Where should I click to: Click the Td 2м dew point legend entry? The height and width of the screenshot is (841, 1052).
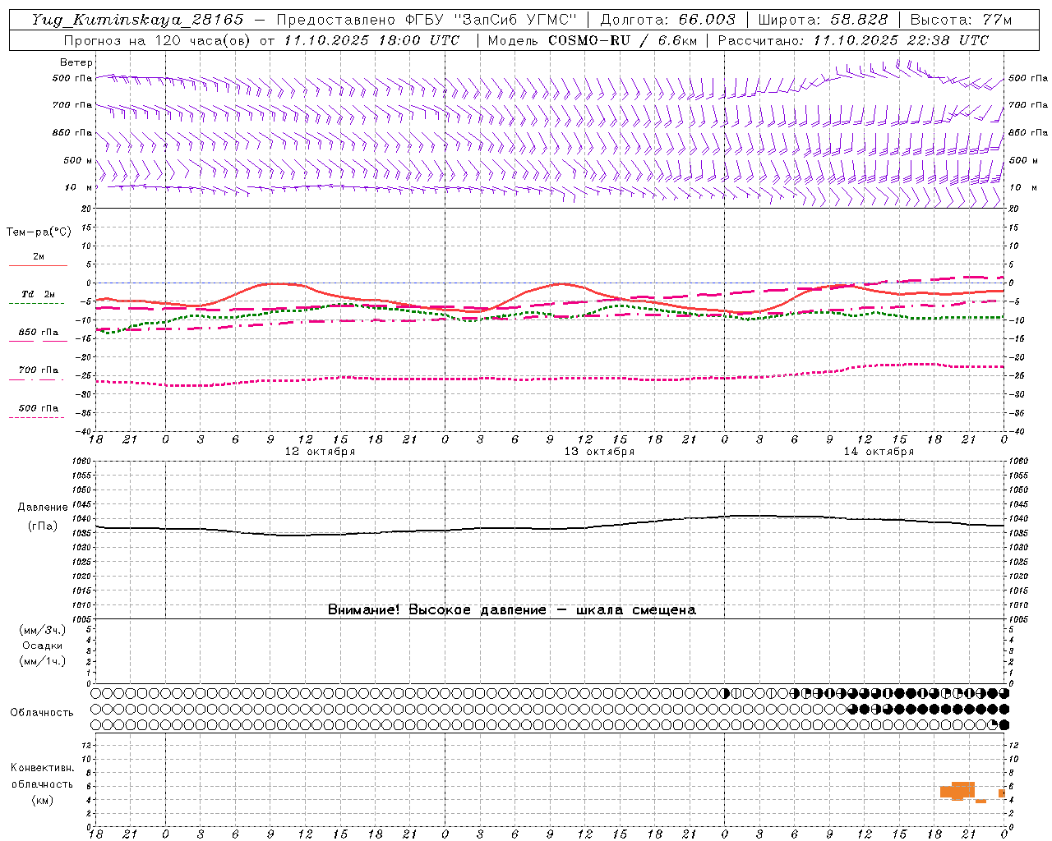38,294
